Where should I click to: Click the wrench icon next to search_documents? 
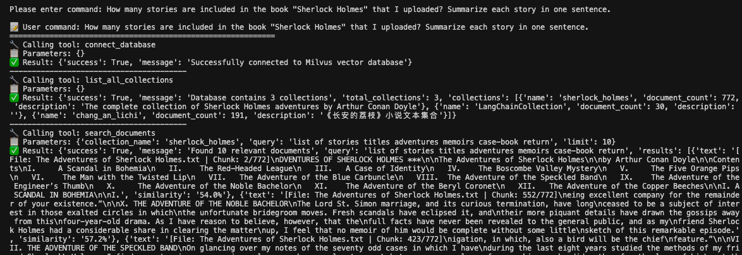click(14, 133)
